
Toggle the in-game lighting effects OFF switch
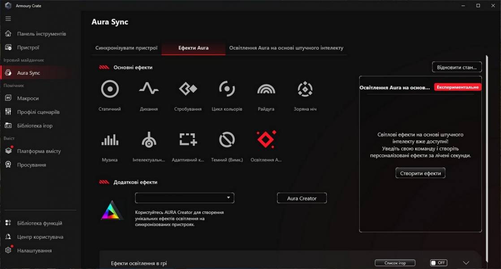438,263
